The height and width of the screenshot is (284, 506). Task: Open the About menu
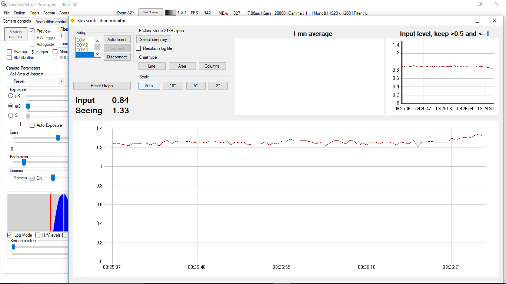pos(64,13)
